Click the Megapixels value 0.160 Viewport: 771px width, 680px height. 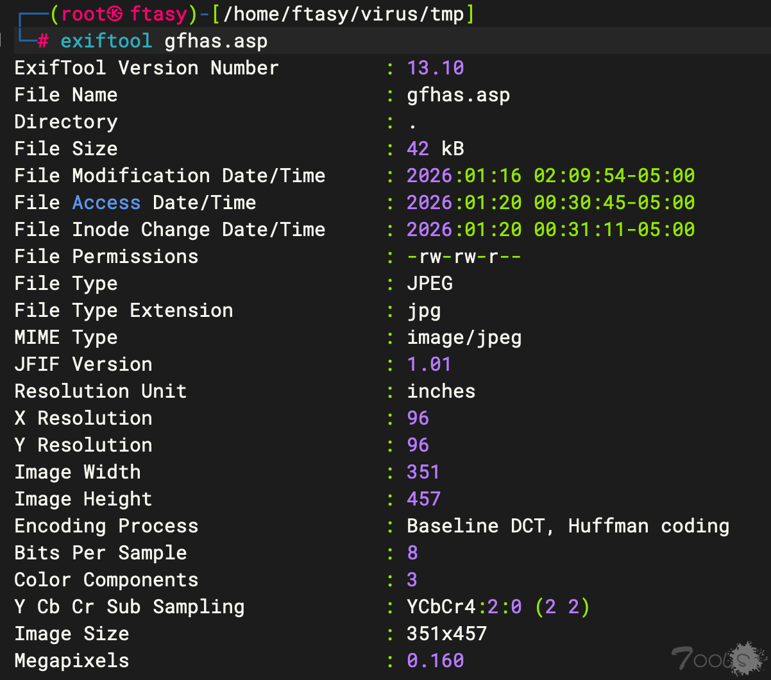click(436, 661)
